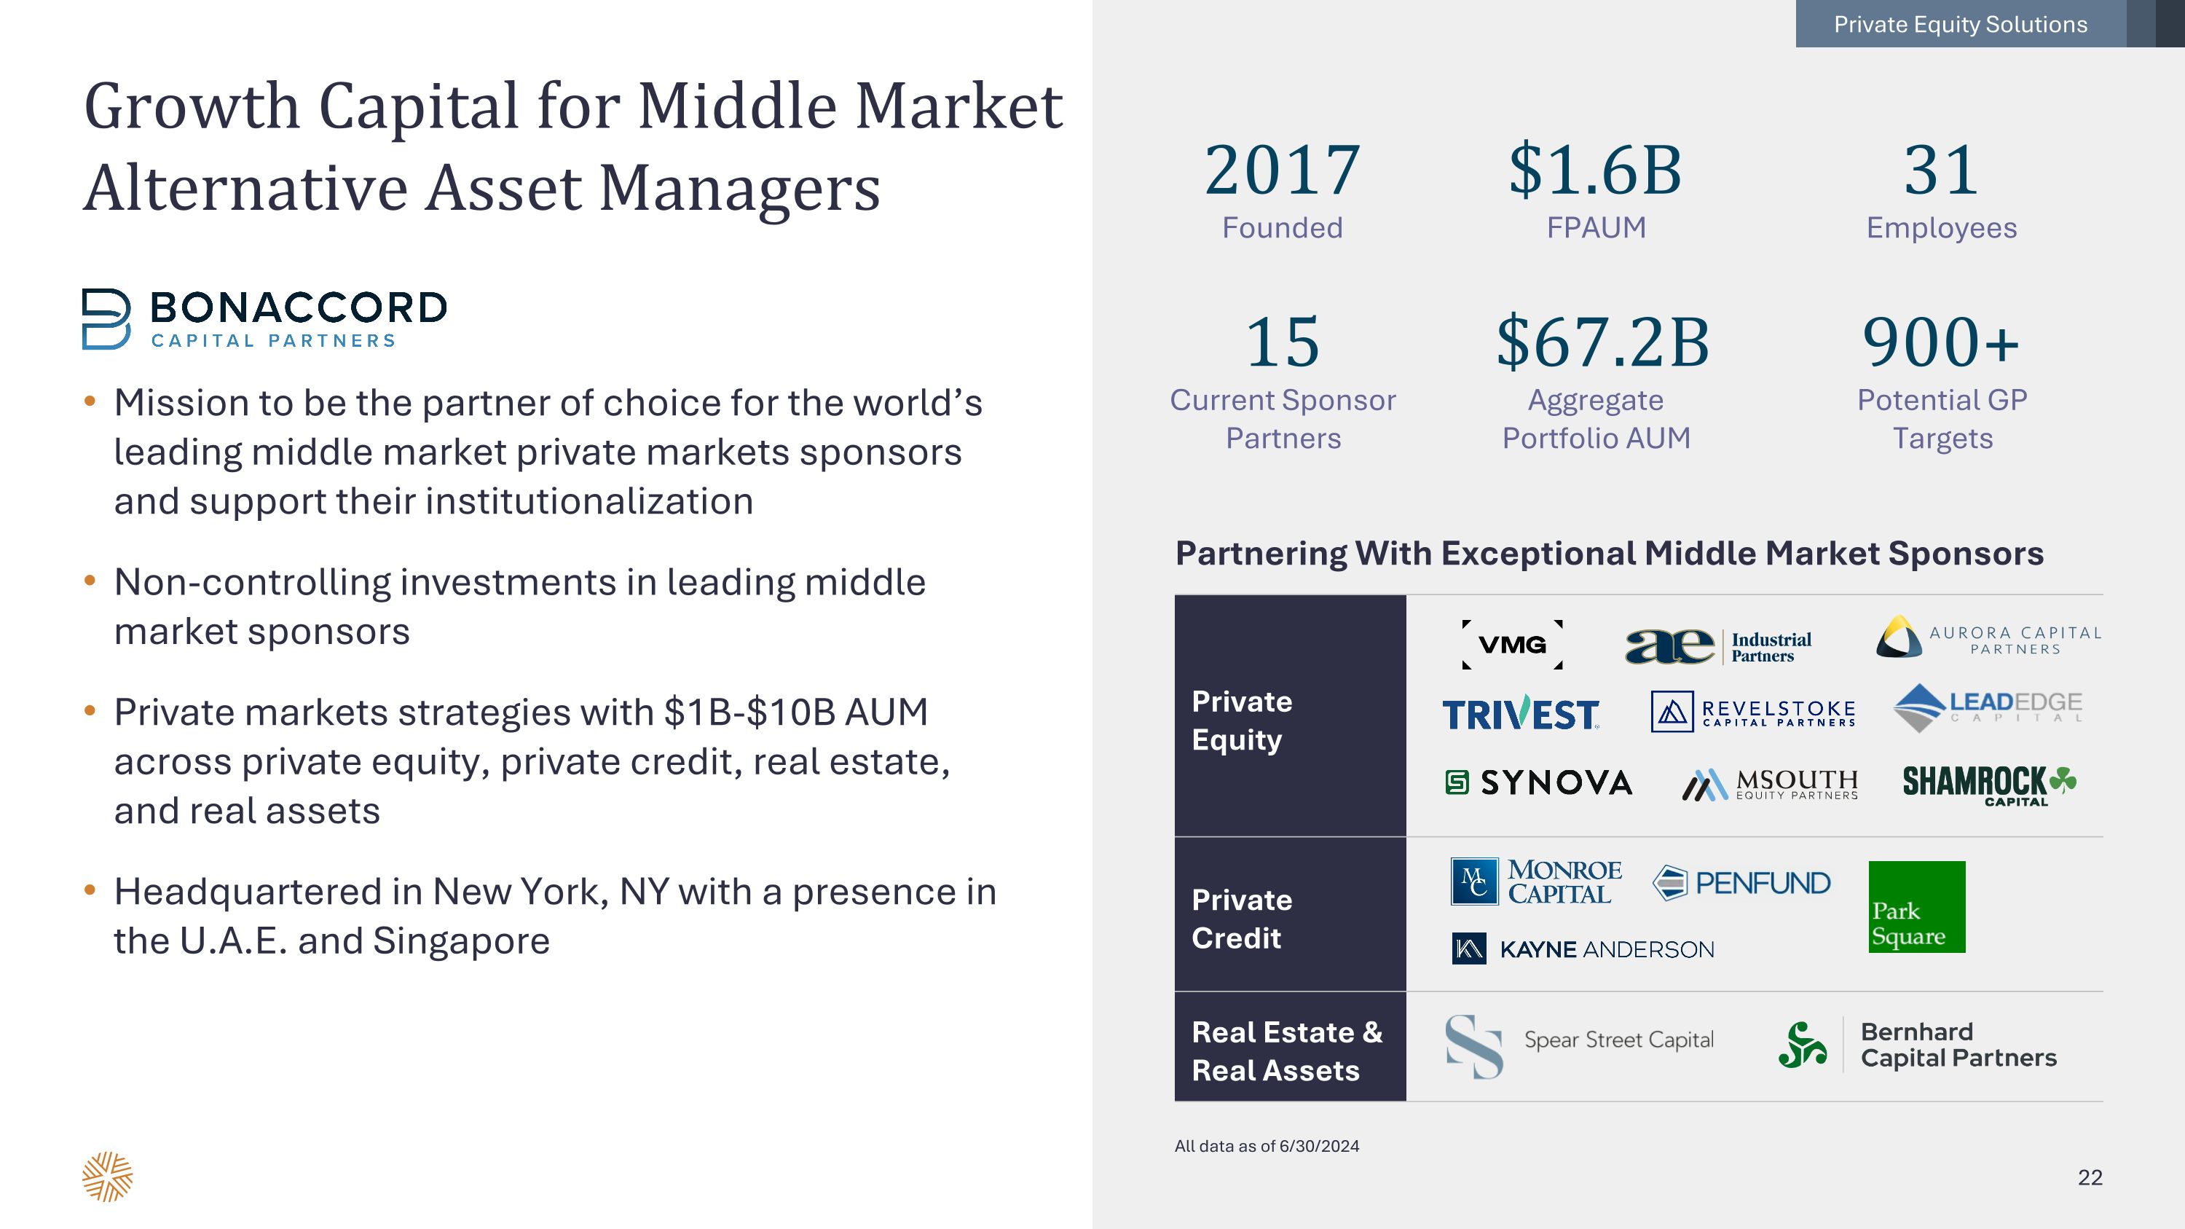Select the Private Credit category cell
The height and width of the screenshot is (1229, 2185).
pos(1289,919)
